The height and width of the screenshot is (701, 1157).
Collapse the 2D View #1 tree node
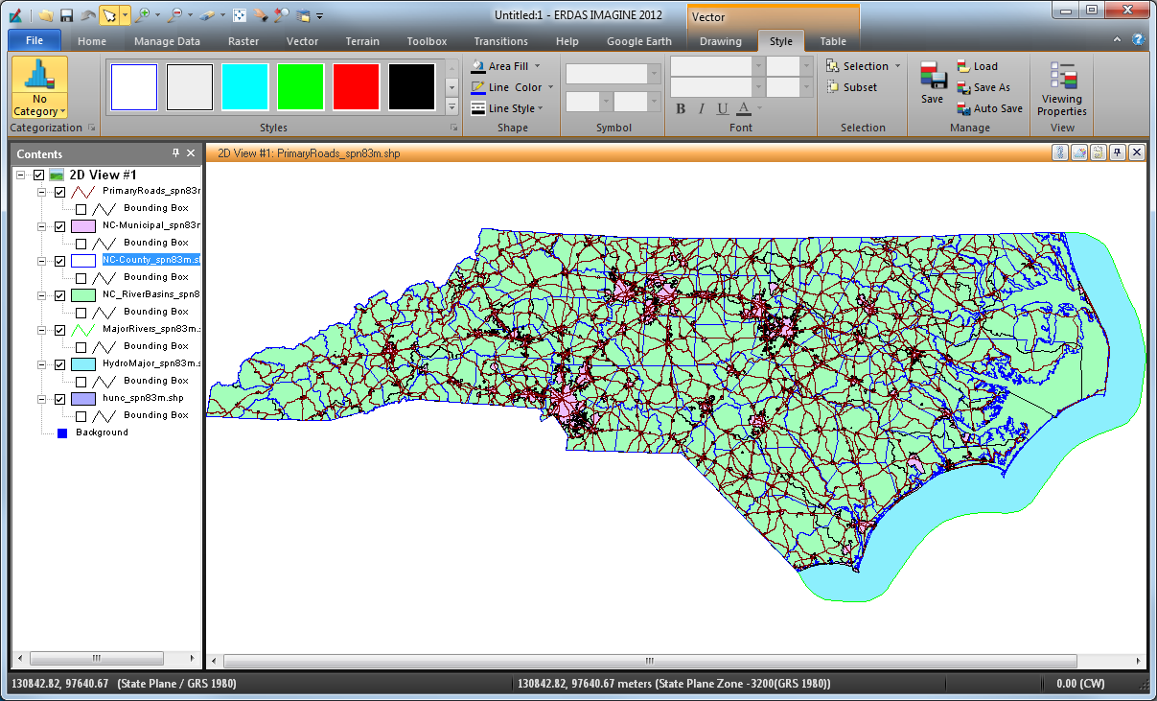(21, 175)
